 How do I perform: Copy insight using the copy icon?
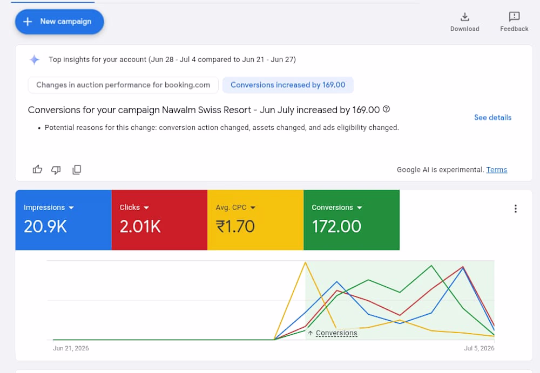click(77, 169)
